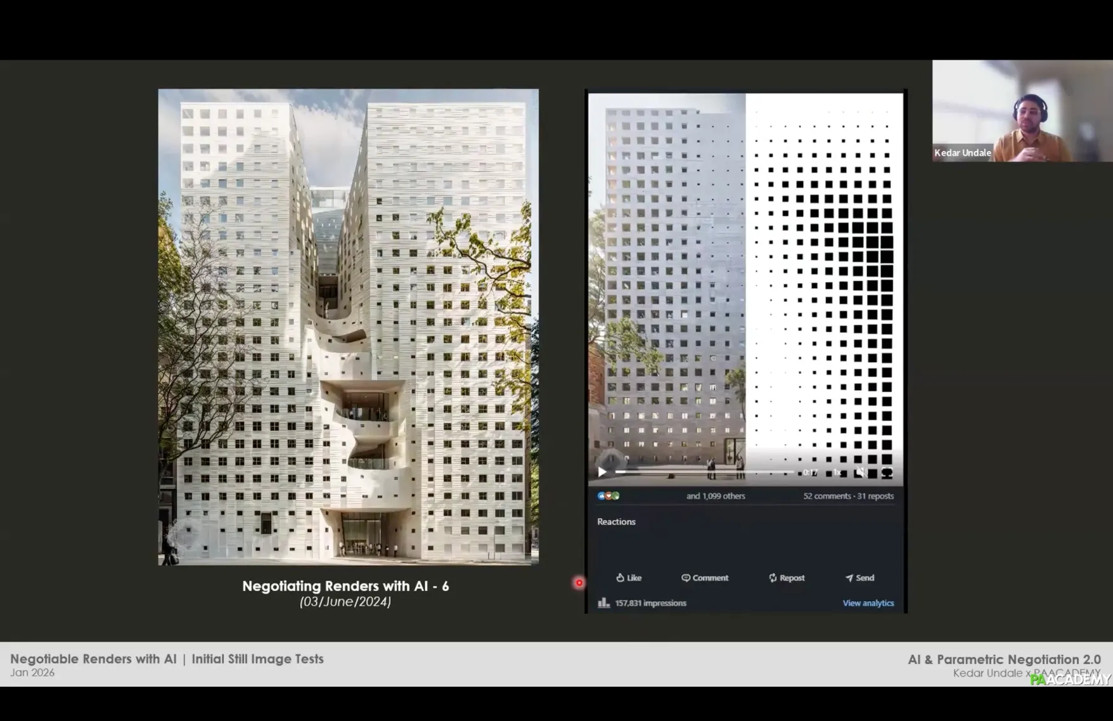Send the post via message
This screenshot has width=1113, height=721.
[859, 578]
